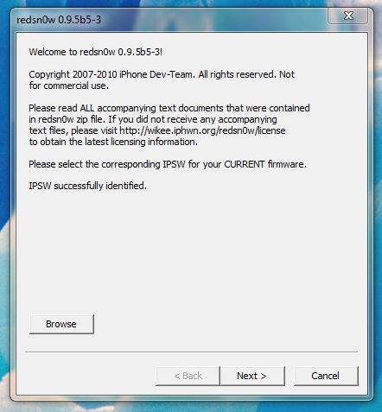This screenshot has height=412, width=382.
Task: Click the Copyright 2007-2010 iPhone Dev-Team line
Action: tap(162, 74)
